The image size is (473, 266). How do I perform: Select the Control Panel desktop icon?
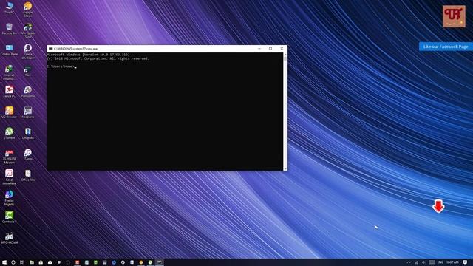[10, 50]
